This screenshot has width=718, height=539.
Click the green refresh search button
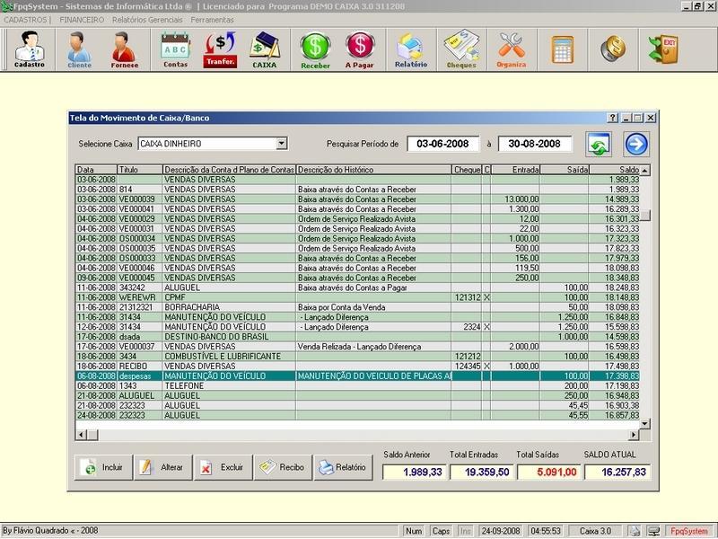[x=599, y=144]
